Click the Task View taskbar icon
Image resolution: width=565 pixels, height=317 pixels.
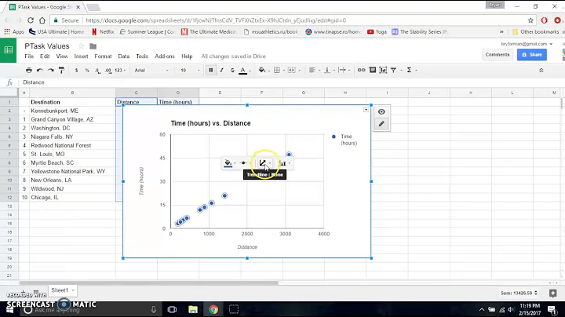(172, 309)
